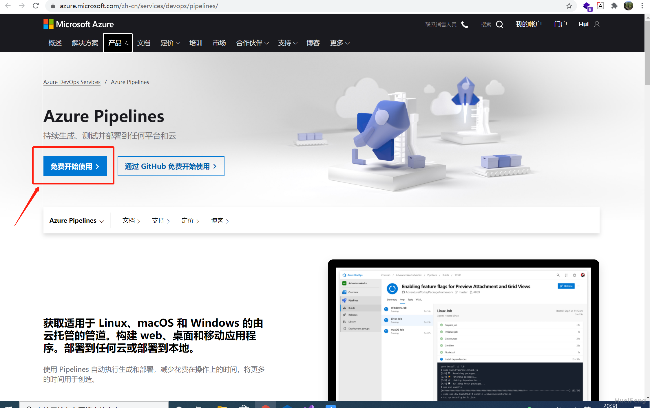The height and width of the screenshot is (408, 650).
Task: Click 搜索 text label in header
Action: pyautogui.click(x=486, y=25)
